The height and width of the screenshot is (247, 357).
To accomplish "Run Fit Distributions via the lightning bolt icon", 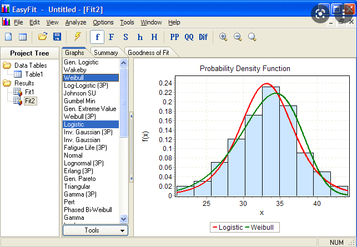I will pos(77,37).
